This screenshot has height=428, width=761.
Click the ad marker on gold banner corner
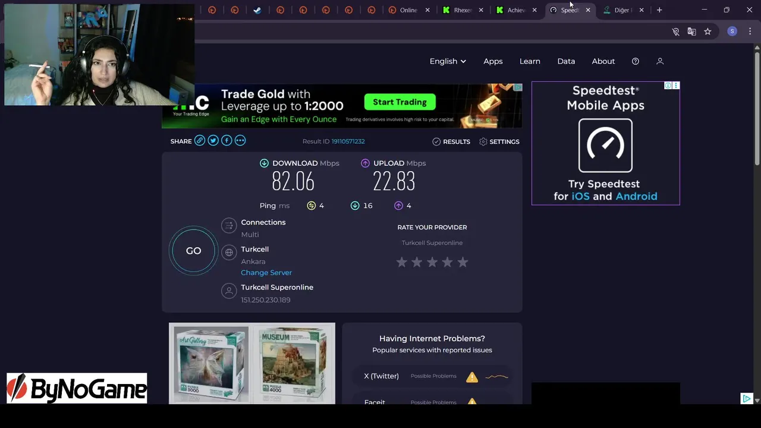518,87
